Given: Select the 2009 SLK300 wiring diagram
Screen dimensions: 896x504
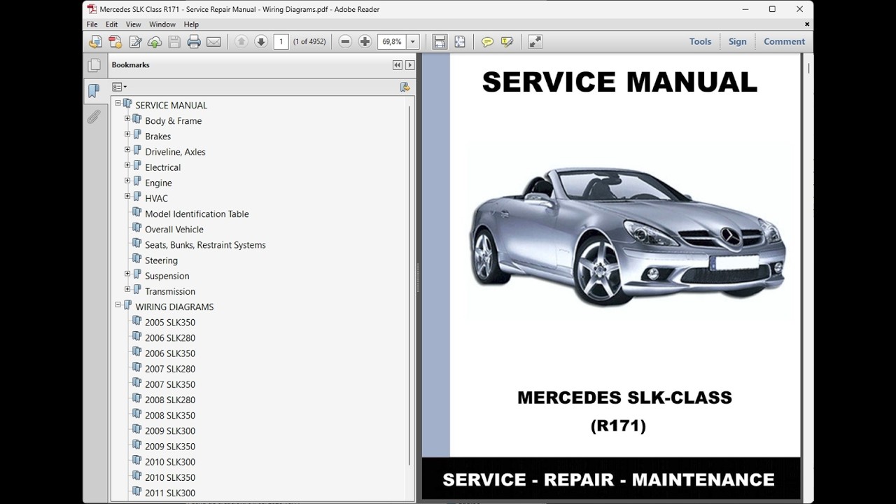Looking at the screenshot, I should [170, 430].
